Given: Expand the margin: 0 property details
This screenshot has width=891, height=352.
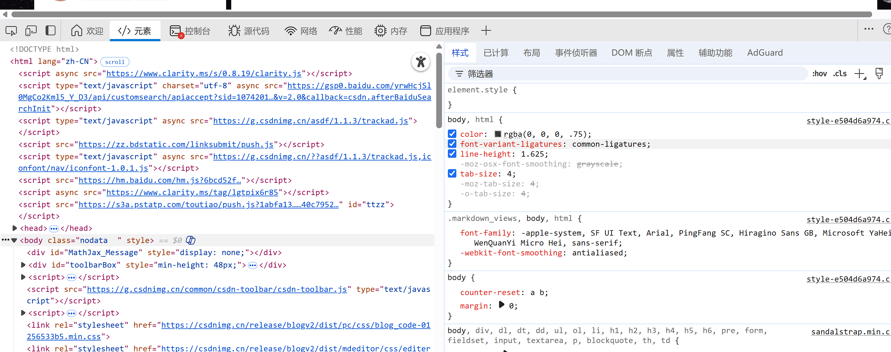Looking at the screenshot, I should click(x=501, y=305).
